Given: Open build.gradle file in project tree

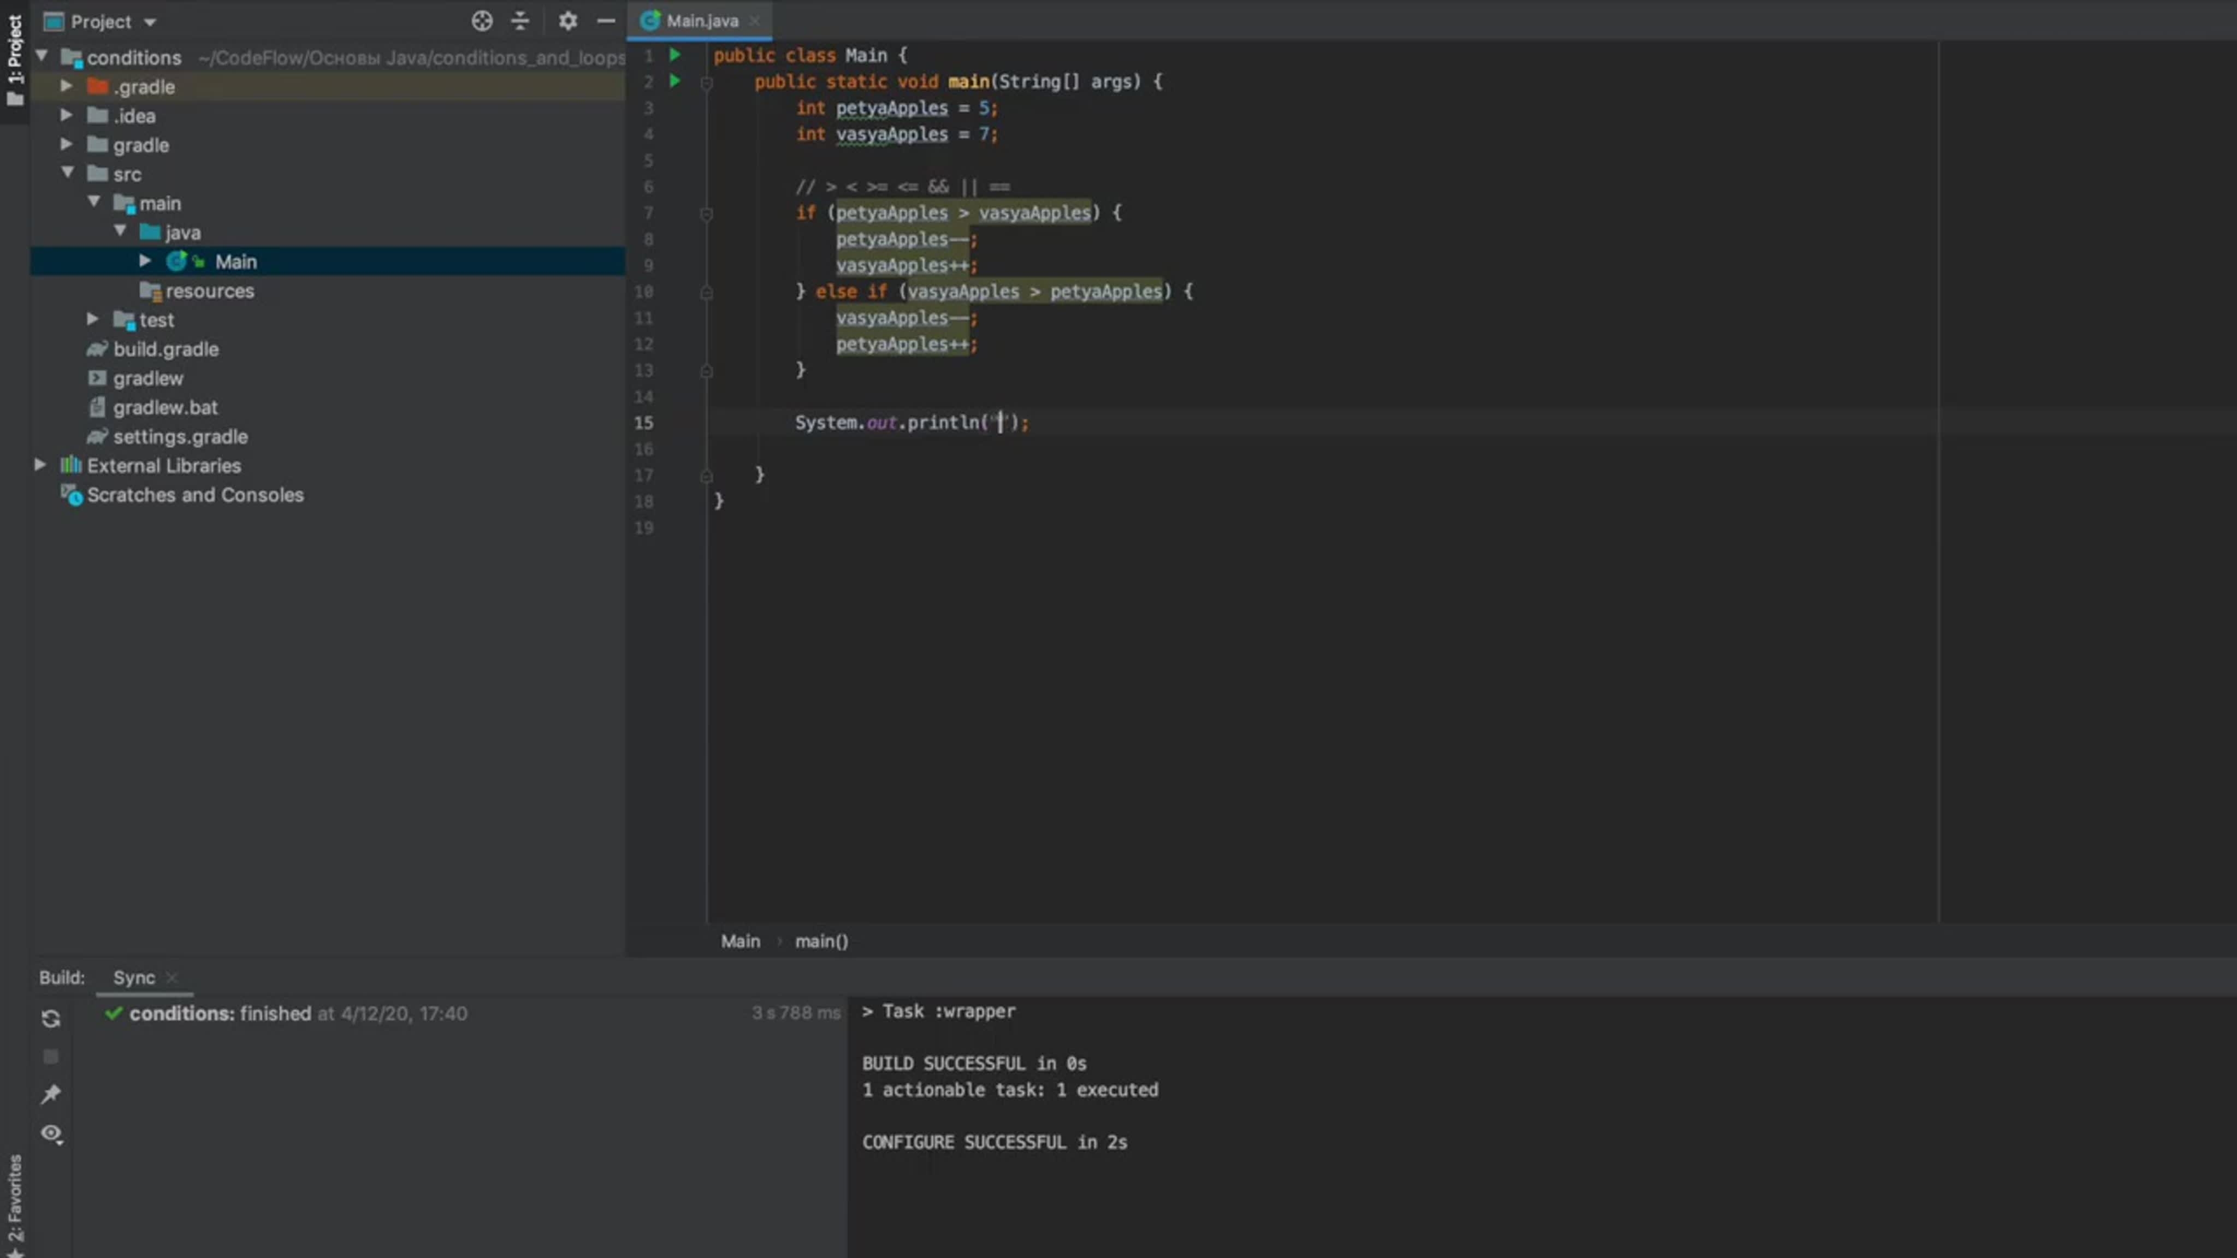Looking at the screenshot, I should (165, 349).
